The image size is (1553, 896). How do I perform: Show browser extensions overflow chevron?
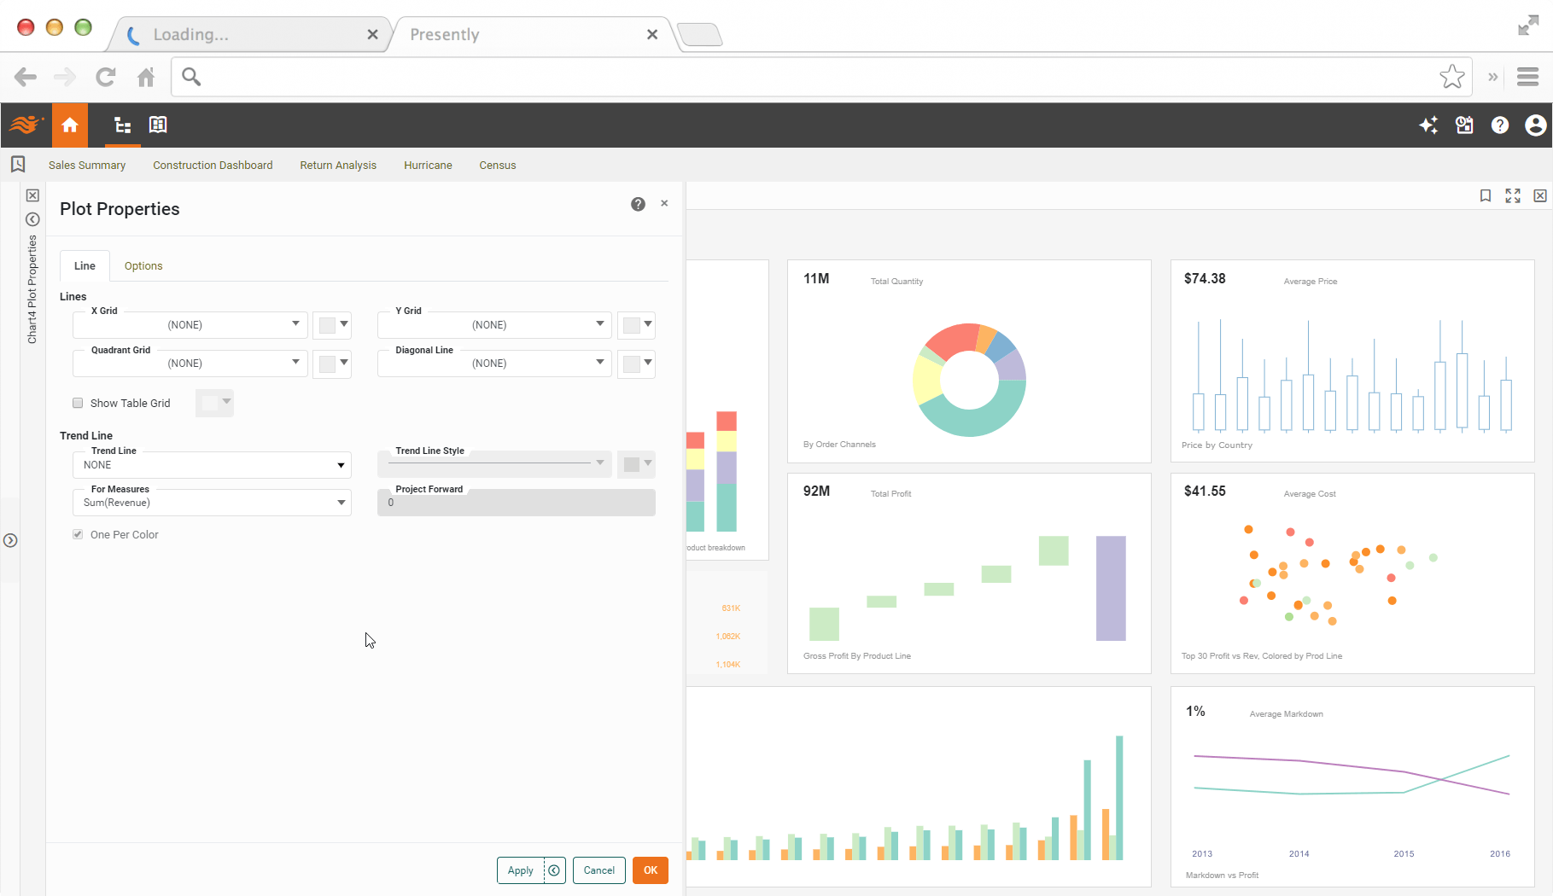(x=1493, y=77)
